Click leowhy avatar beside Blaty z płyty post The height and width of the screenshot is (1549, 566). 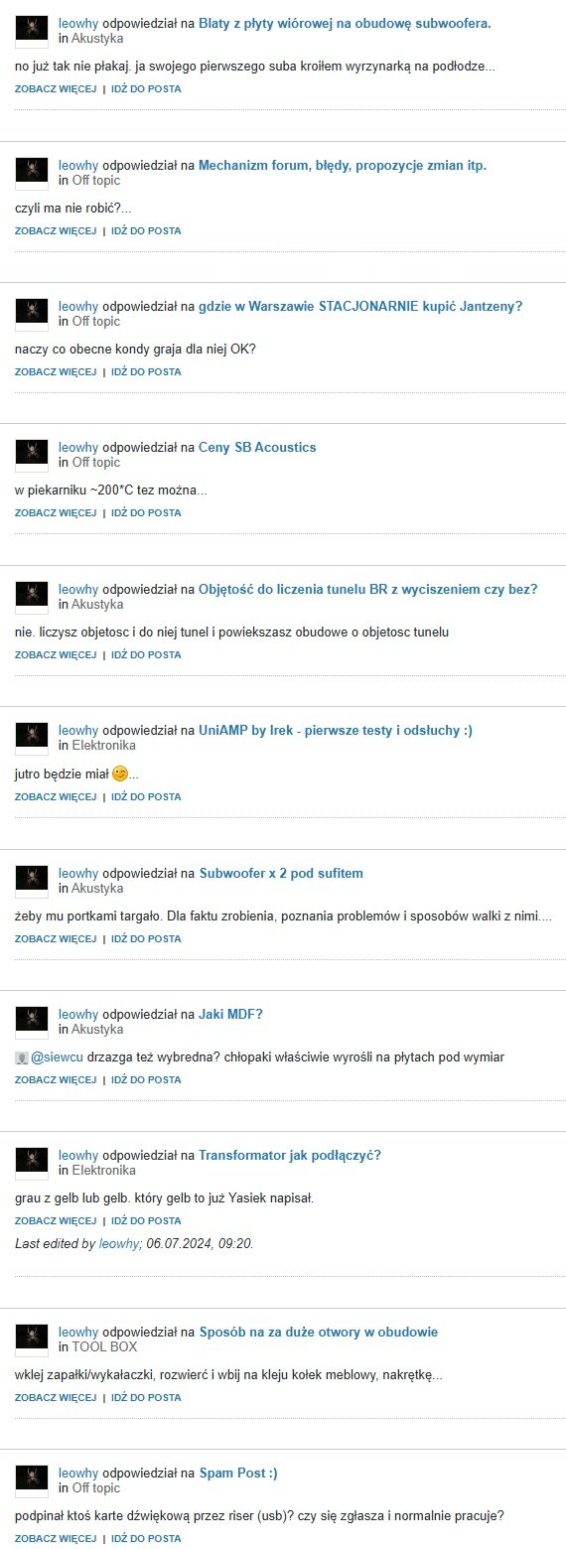coord(32,32)
